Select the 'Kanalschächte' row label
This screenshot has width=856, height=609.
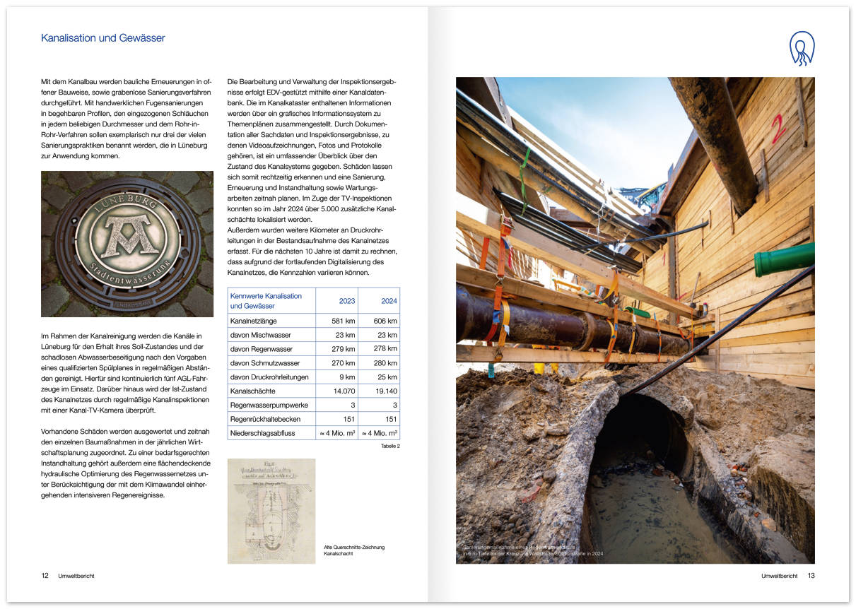[x=253, y=391]
